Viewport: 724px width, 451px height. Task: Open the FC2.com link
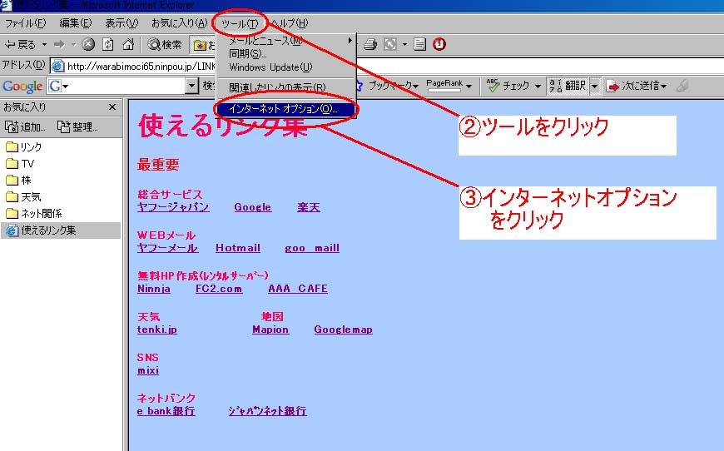coord(219,289)
